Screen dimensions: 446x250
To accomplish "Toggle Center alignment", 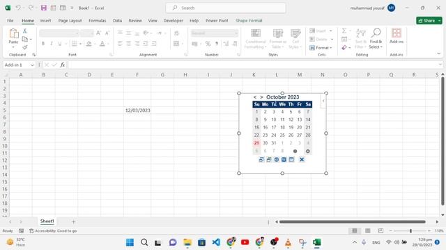I will click(128, 44).
